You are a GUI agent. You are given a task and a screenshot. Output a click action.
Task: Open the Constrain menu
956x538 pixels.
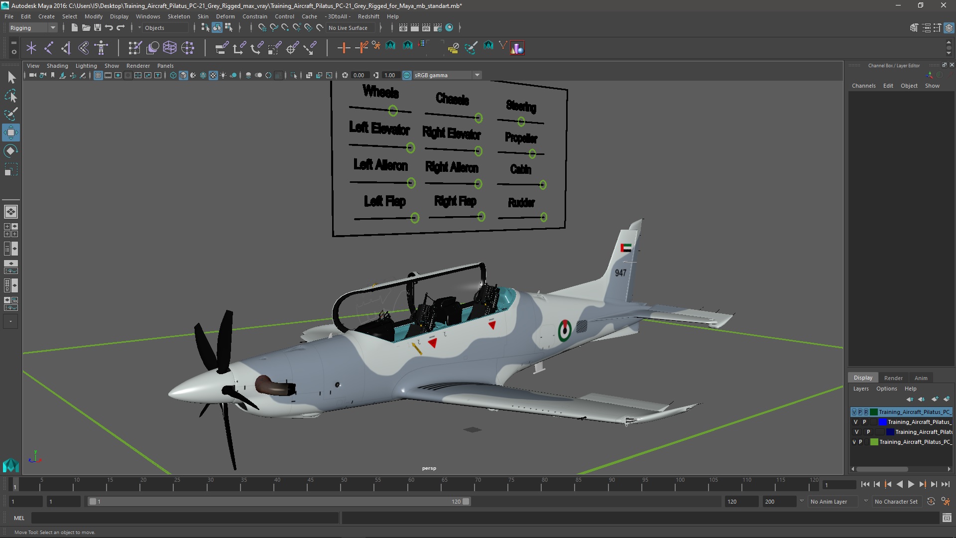(254, 16)
